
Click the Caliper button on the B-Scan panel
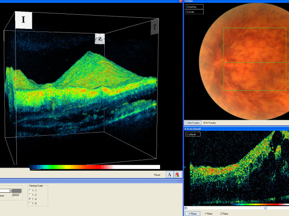pos(193,134)
